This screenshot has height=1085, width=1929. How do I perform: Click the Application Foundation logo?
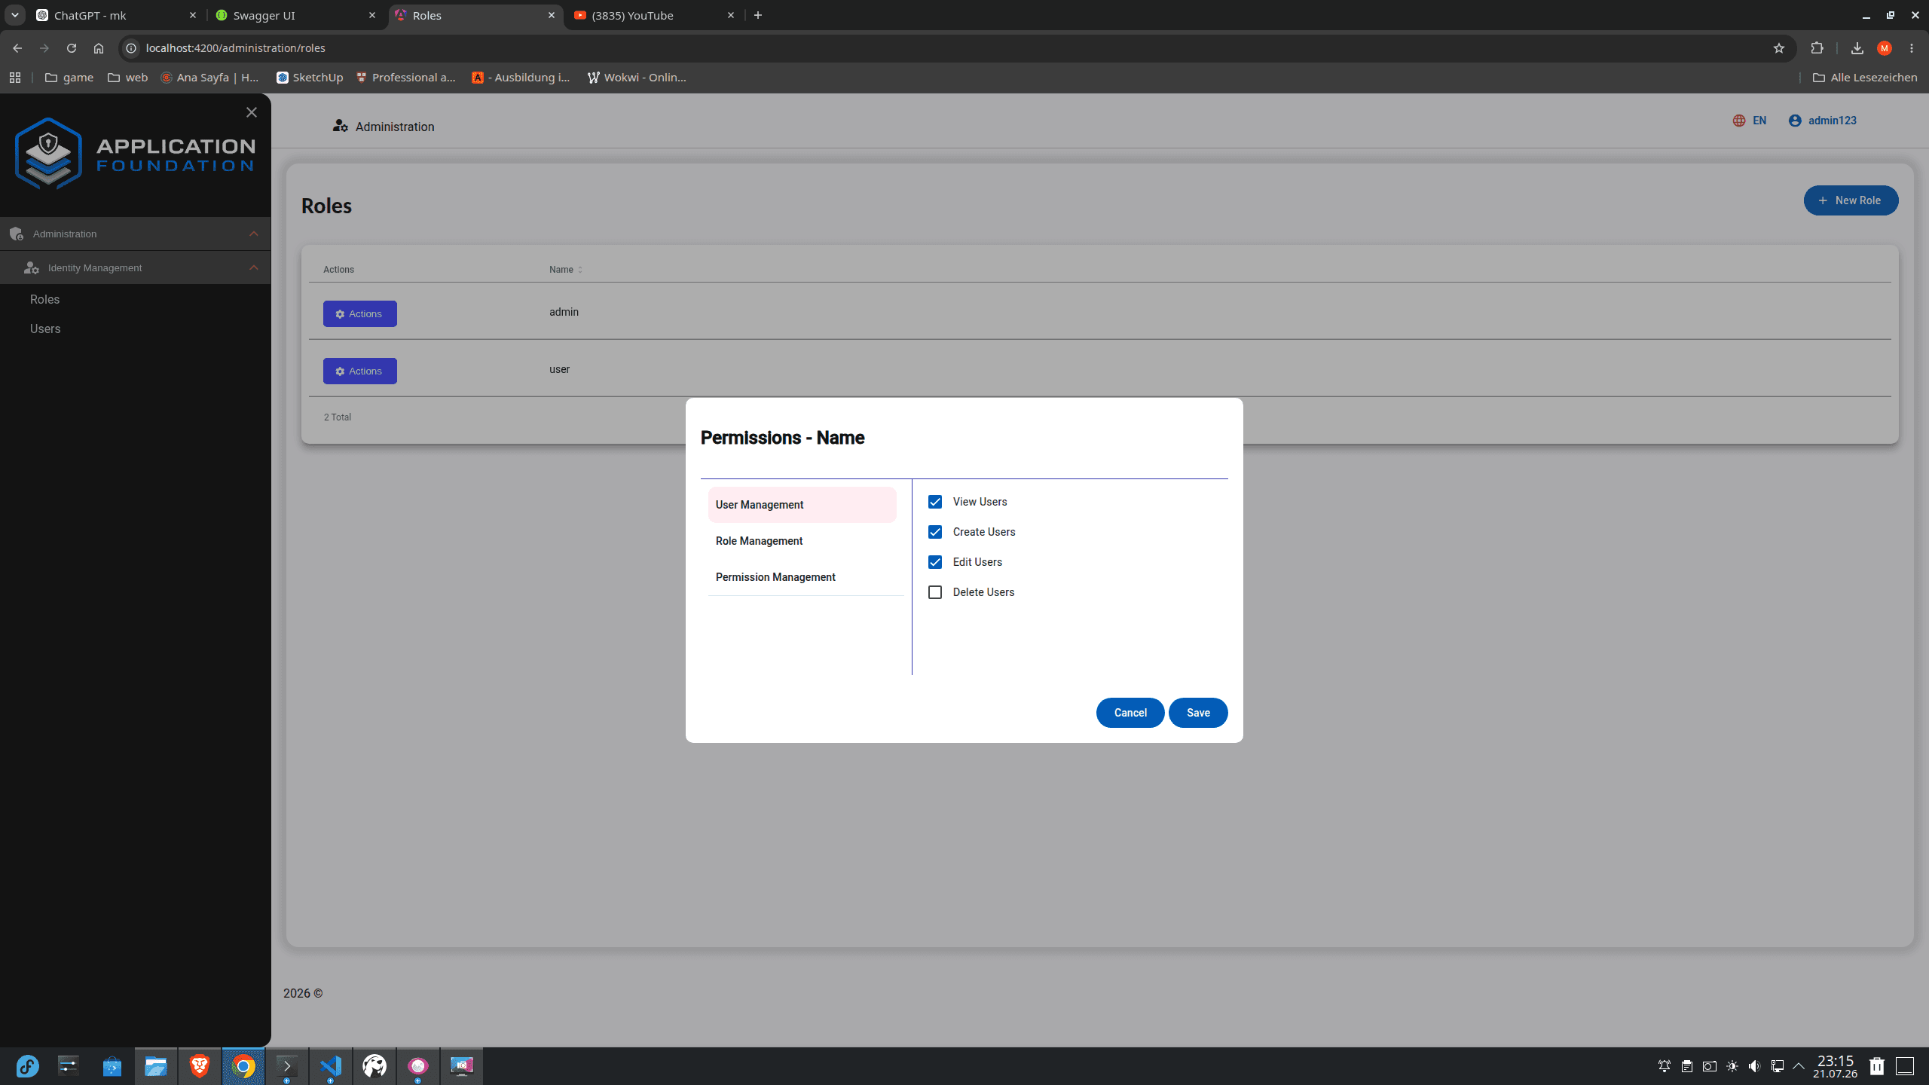[136, 154]
